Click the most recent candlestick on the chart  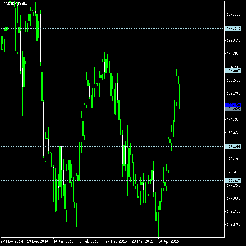[x=180, y=96]
